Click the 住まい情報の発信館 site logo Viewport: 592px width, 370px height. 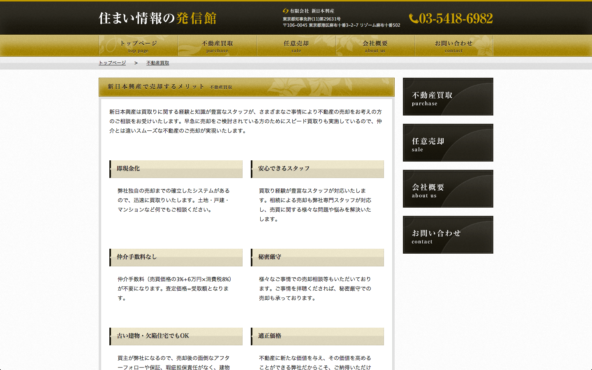click(x=157, y=18)
